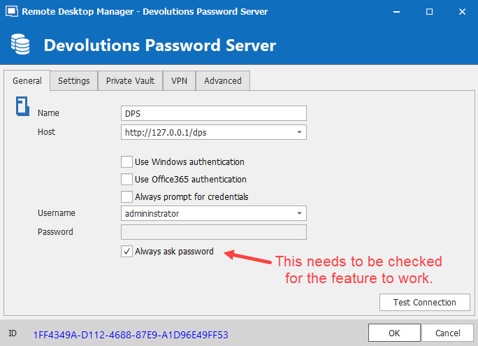478x346 pixels.
Task: Switch to the Settings tab
Action: click(73, 80)
